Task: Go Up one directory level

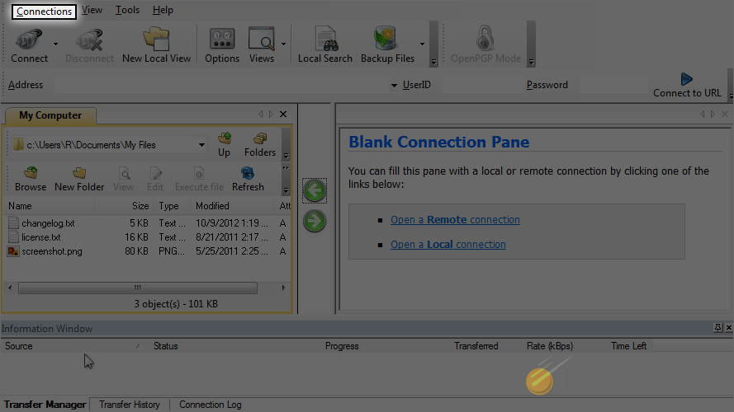Action: click(x=224, y=139)
